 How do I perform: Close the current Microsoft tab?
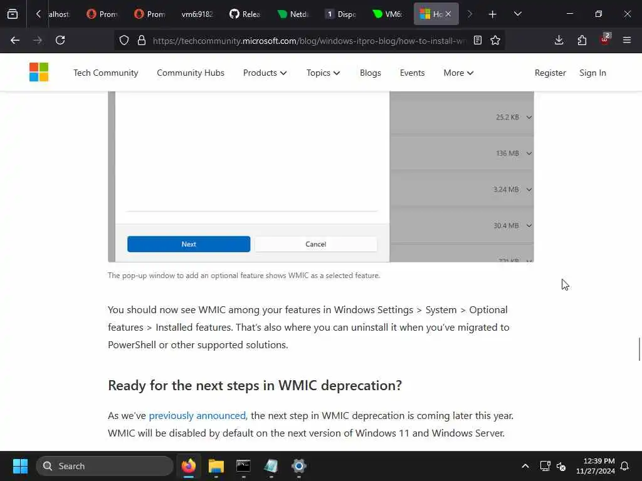[448, 14]
